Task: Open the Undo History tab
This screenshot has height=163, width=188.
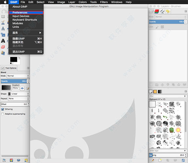Action: pos(168,12)
